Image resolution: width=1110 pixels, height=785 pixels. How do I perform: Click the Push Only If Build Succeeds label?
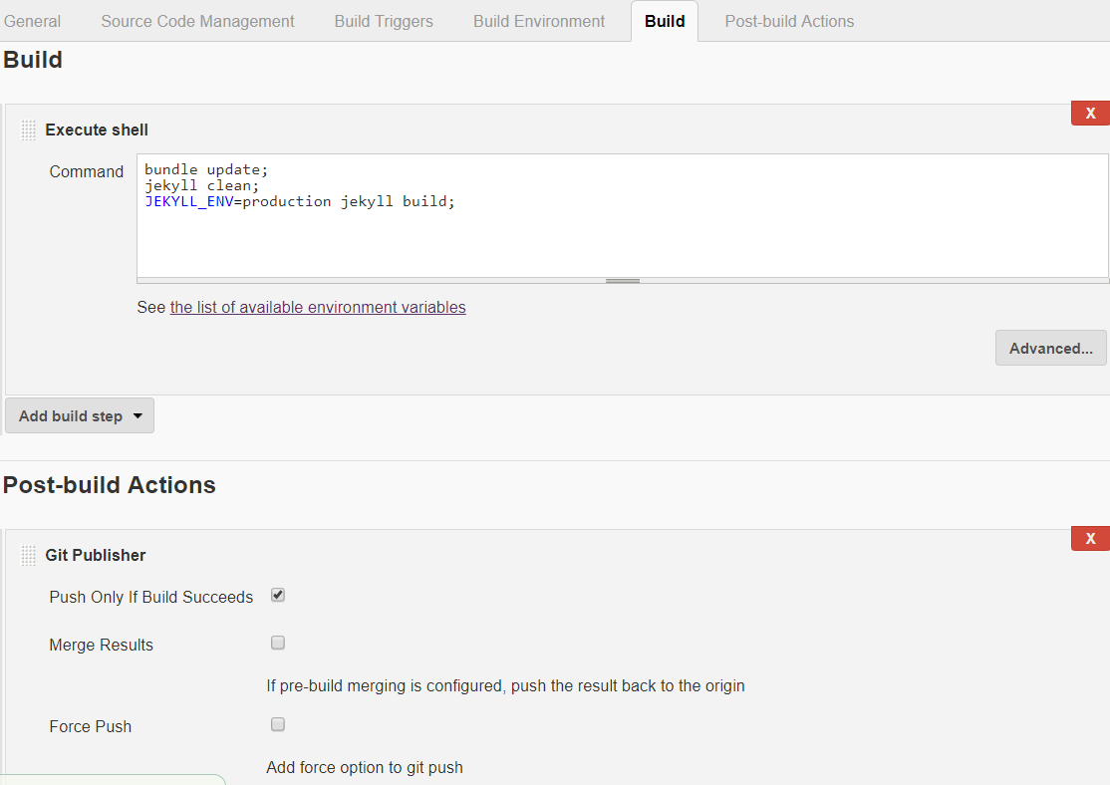coord(150,598)
